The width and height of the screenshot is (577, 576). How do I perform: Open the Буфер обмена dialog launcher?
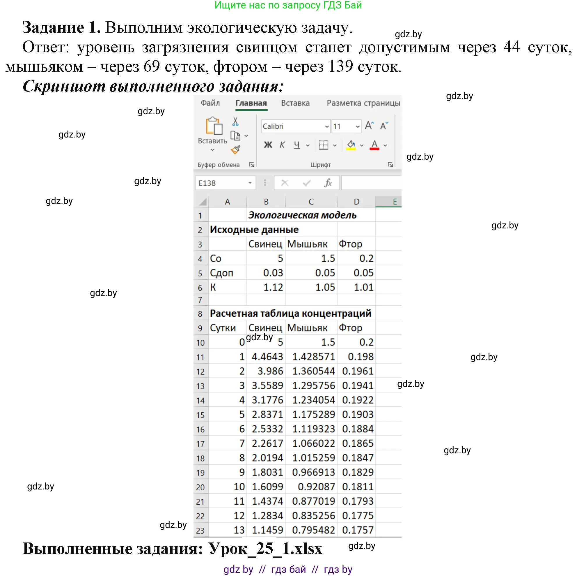[252, 165]
